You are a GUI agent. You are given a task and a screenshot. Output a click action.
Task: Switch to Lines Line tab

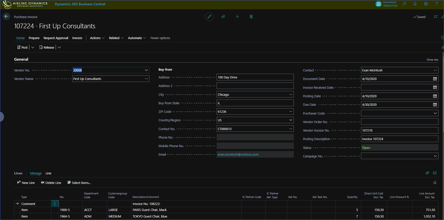[48, 173]
